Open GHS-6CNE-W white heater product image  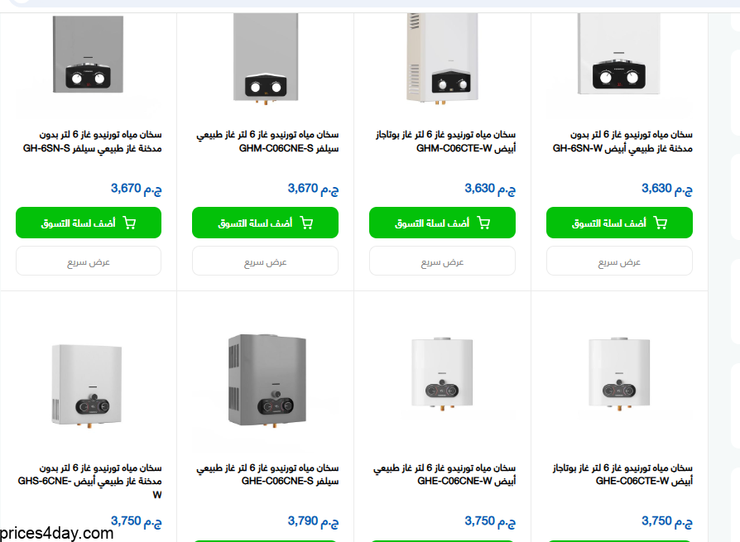point(87,386)
